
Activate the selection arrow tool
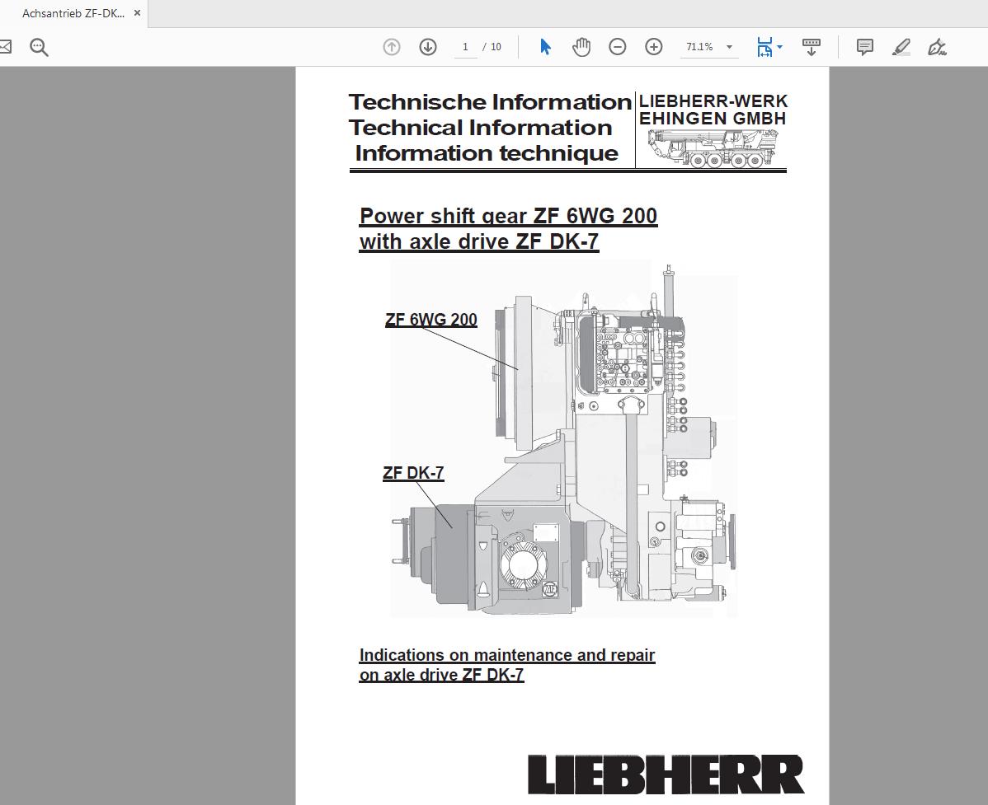[546, 47]
